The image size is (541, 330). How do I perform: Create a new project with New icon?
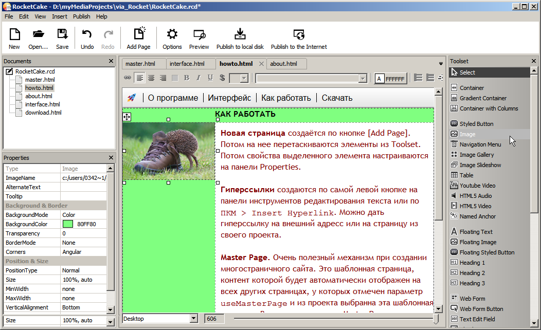point(14,38)
